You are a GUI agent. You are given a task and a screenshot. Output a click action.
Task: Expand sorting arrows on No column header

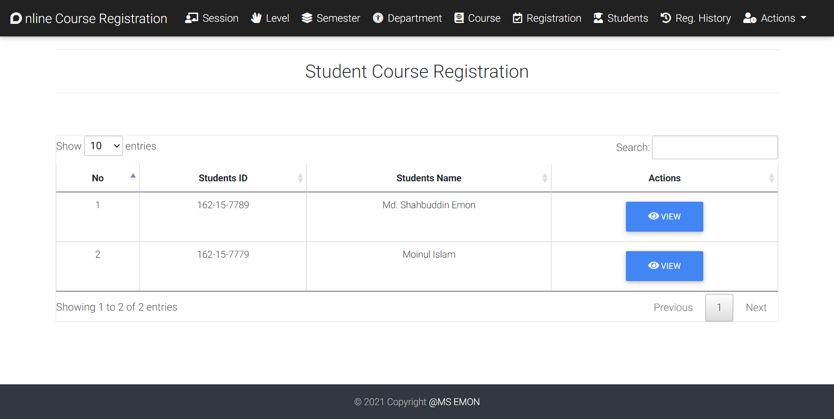132,176
